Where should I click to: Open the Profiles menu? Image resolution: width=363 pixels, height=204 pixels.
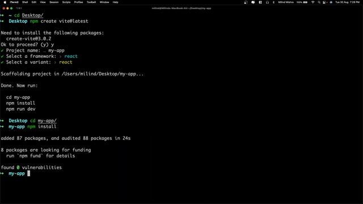(x=78, y=2)
